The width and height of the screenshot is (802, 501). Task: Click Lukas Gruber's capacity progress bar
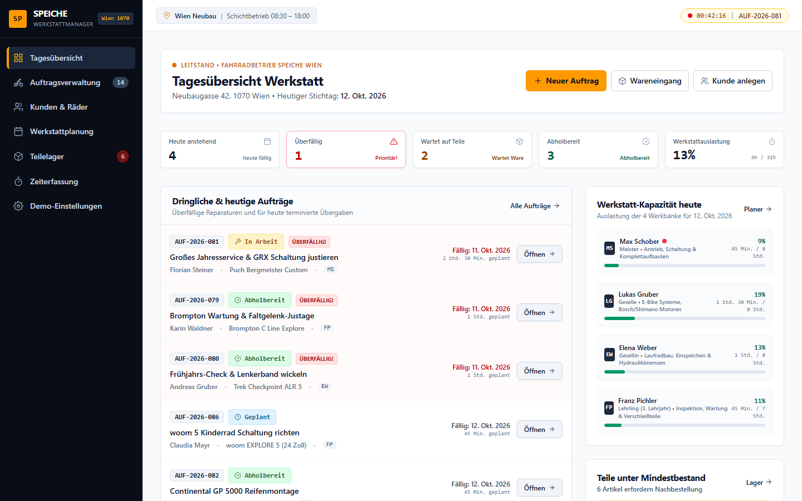(x=684, y=318)
